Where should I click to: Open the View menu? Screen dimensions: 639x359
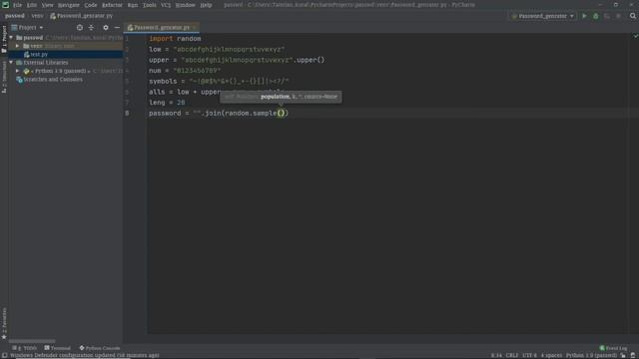point(47,5)
